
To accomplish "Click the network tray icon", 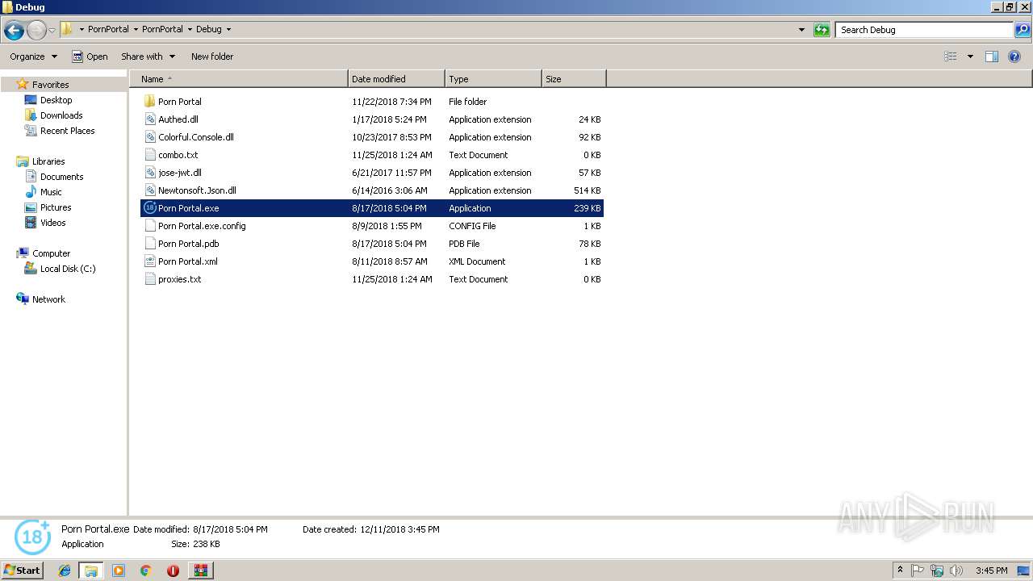I will [x=937, y=571].
